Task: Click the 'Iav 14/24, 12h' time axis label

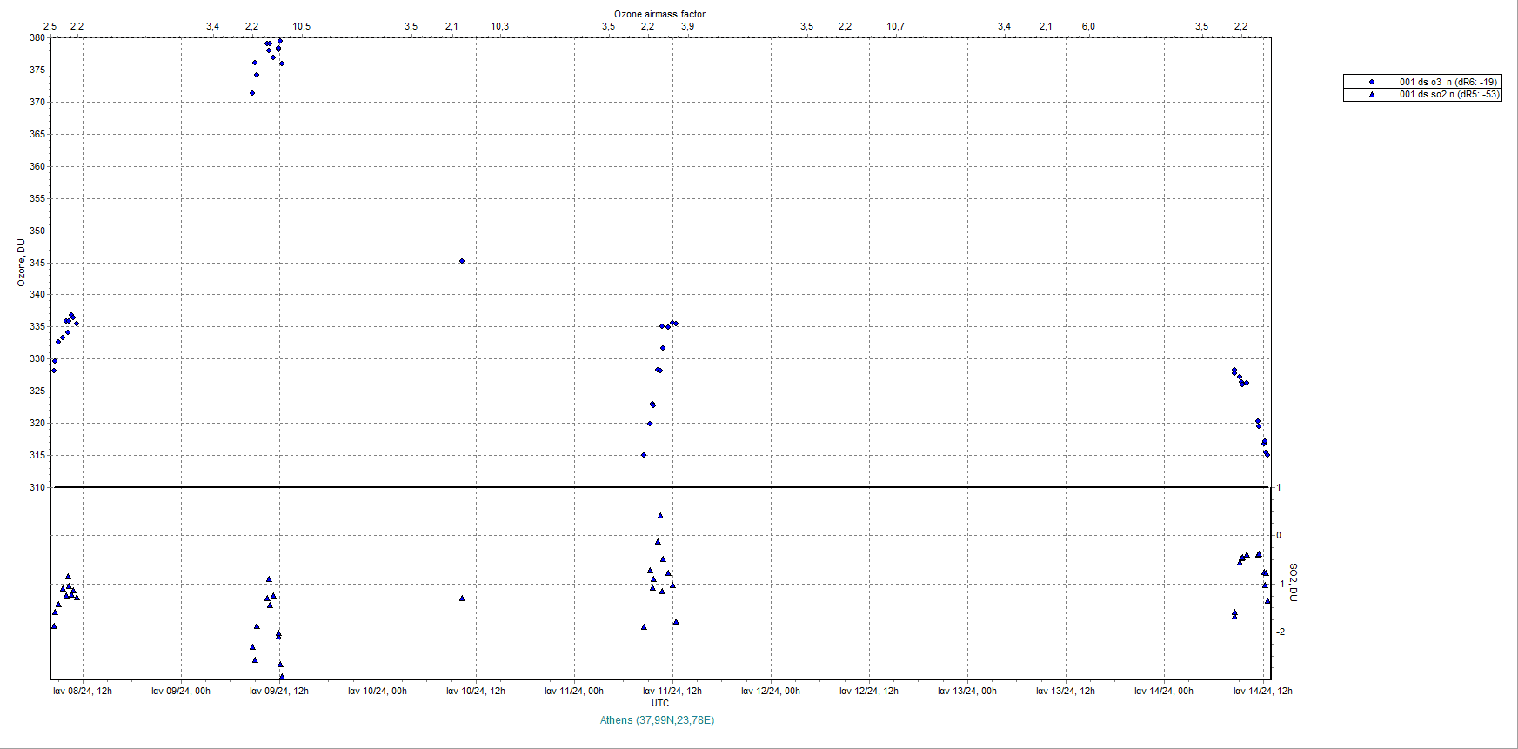Action: (x=1262, y=691)
